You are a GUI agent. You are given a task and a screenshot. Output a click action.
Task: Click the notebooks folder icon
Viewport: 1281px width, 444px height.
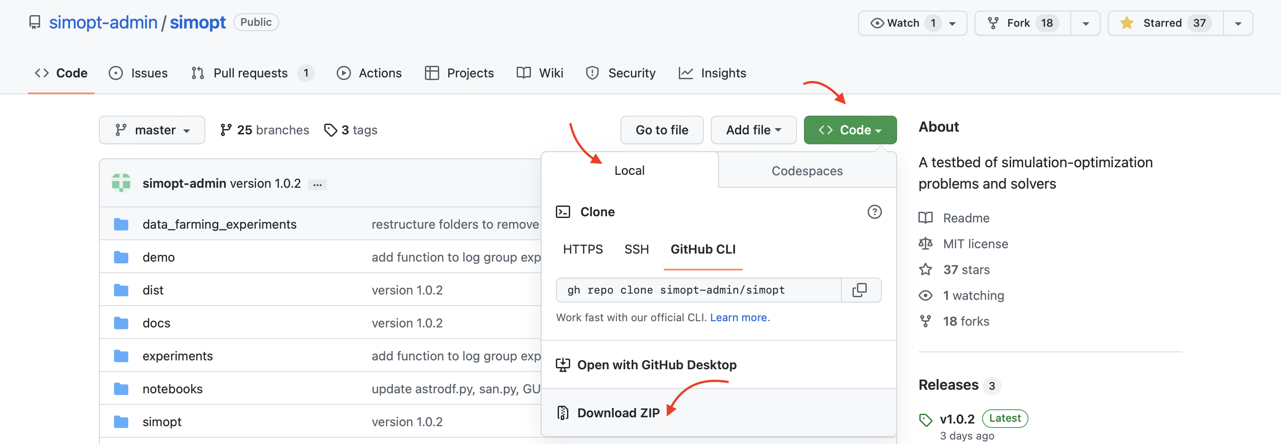[121, 389]
